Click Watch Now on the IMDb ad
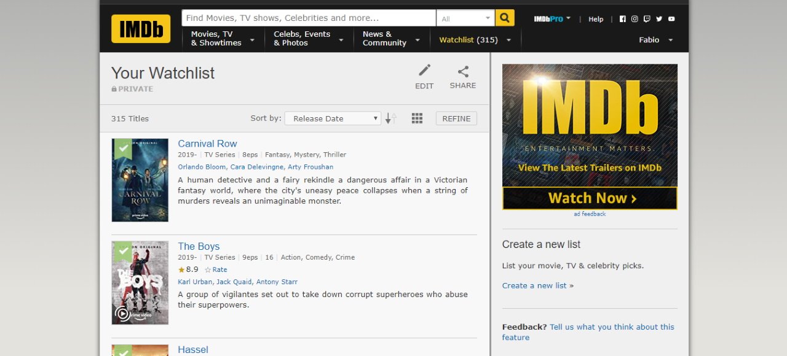787x356 pixels. (x=590, y=198)
